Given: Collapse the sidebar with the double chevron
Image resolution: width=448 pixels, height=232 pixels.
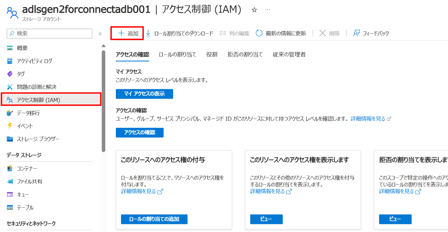Looking at the screenshot, I should [100, 34].
